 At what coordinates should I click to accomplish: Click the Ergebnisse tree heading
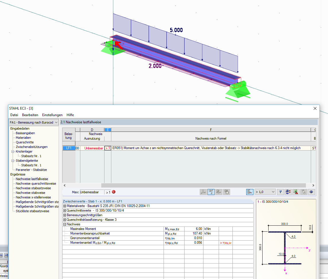click(18, 175)
